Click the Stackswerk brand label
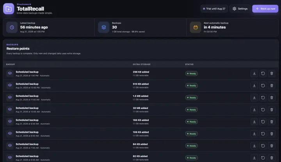This screenshot has height=162, width=281. coord(24,4)
